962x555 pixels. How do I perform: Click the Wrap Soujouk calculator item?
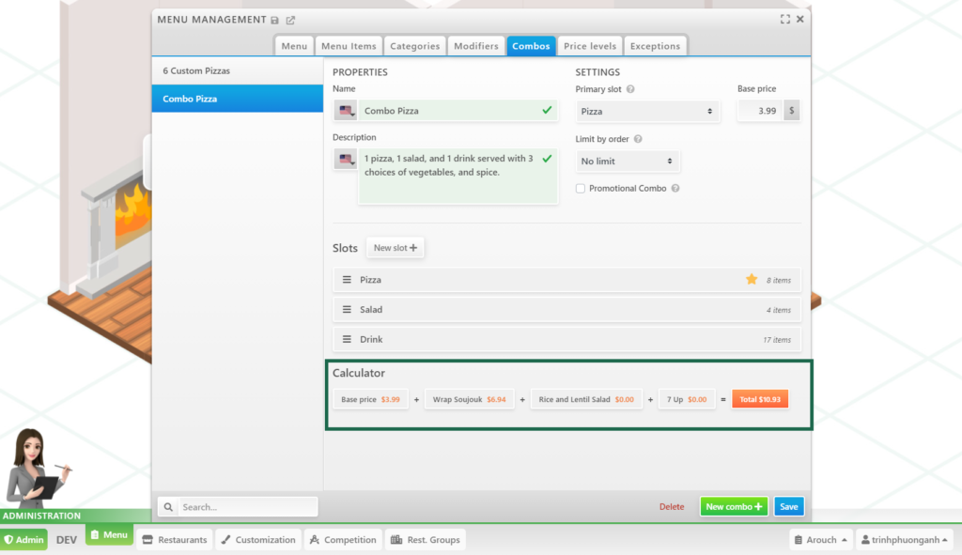tap(469, 399)
